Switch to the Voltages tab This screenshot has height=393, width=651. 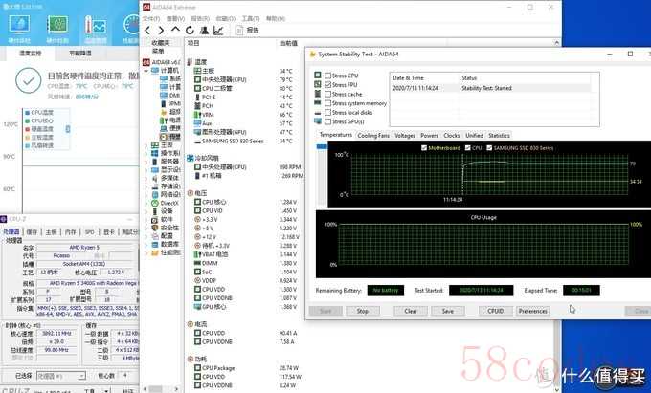405,135
